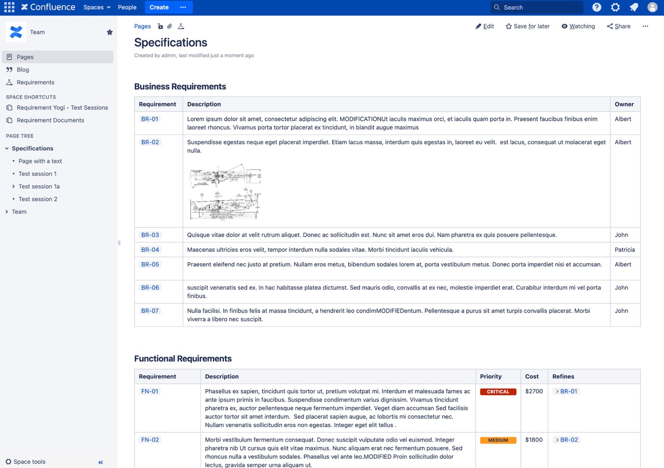The width and height of the screenshot is (664, 468).
Task: Click the Team space logo in sidebar
Action: [x=16, y=32]
